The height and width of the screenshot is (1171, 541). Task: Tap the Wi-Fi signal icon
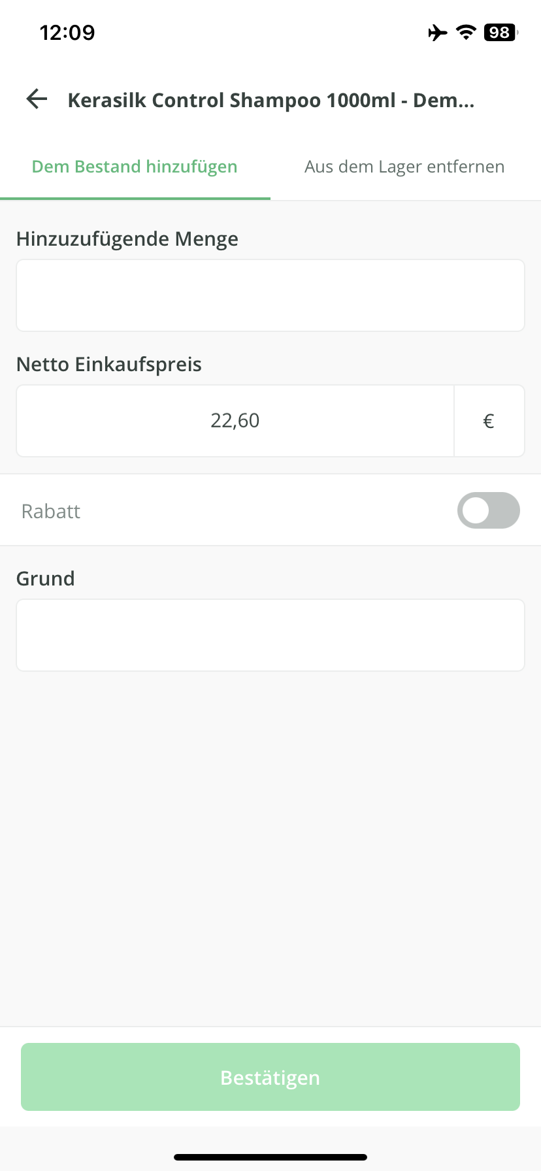pos(466,33)
